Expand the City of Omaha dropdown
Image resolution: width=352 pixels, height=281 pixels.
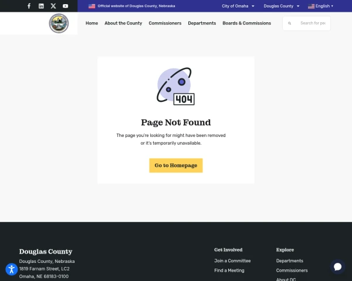(238, 6)
